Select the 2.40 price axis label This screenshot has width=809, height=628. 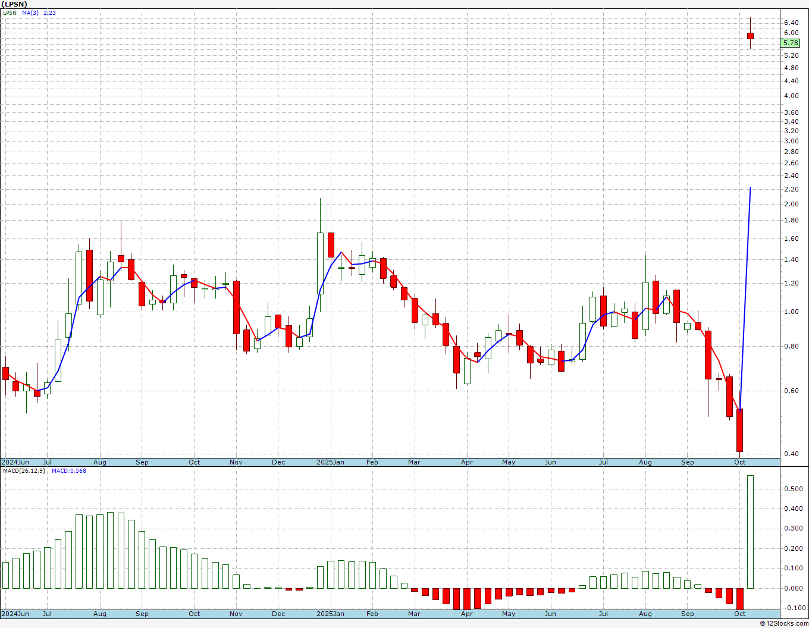click(x=791, y=175)
